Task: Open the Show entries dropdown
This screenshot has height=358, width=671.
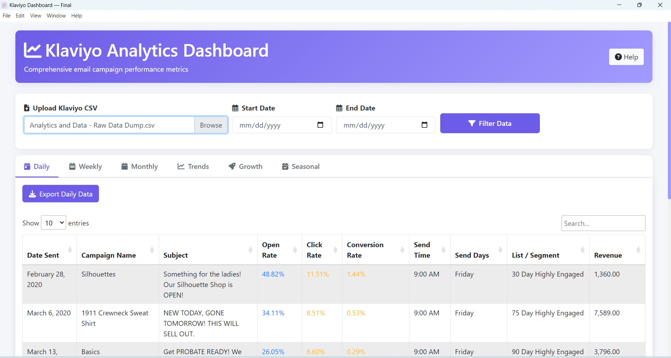Action: [x=53, y=223]
